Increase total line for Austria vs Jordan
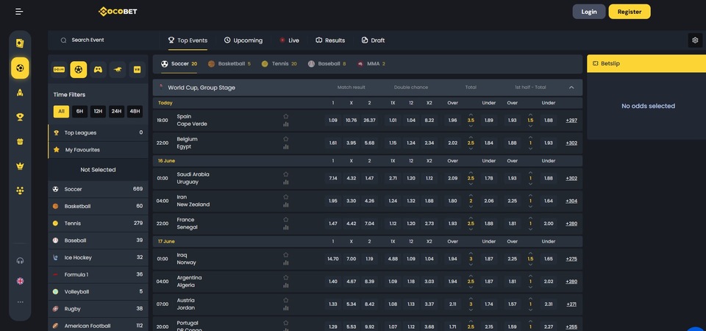 tap(471, 298)
